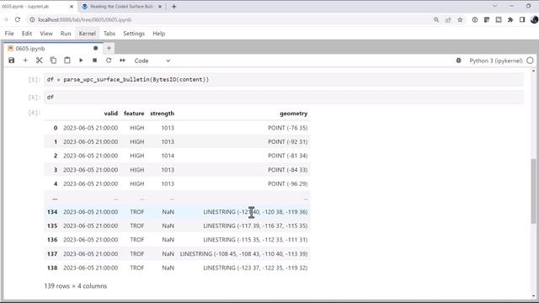Click the '139 rows × 4 columns' summary text
Viewport: 539px width, 303px height.
(x=75, y=286)
